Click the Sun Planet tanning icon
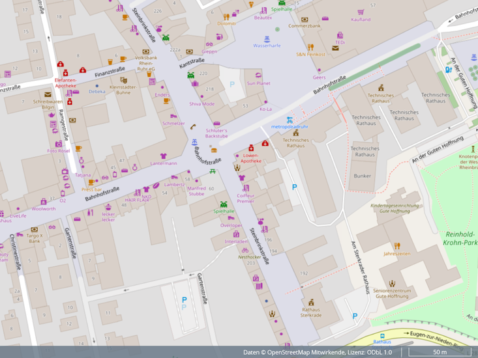The height and width of the screenshot is (358, 478). click(259, 76)
